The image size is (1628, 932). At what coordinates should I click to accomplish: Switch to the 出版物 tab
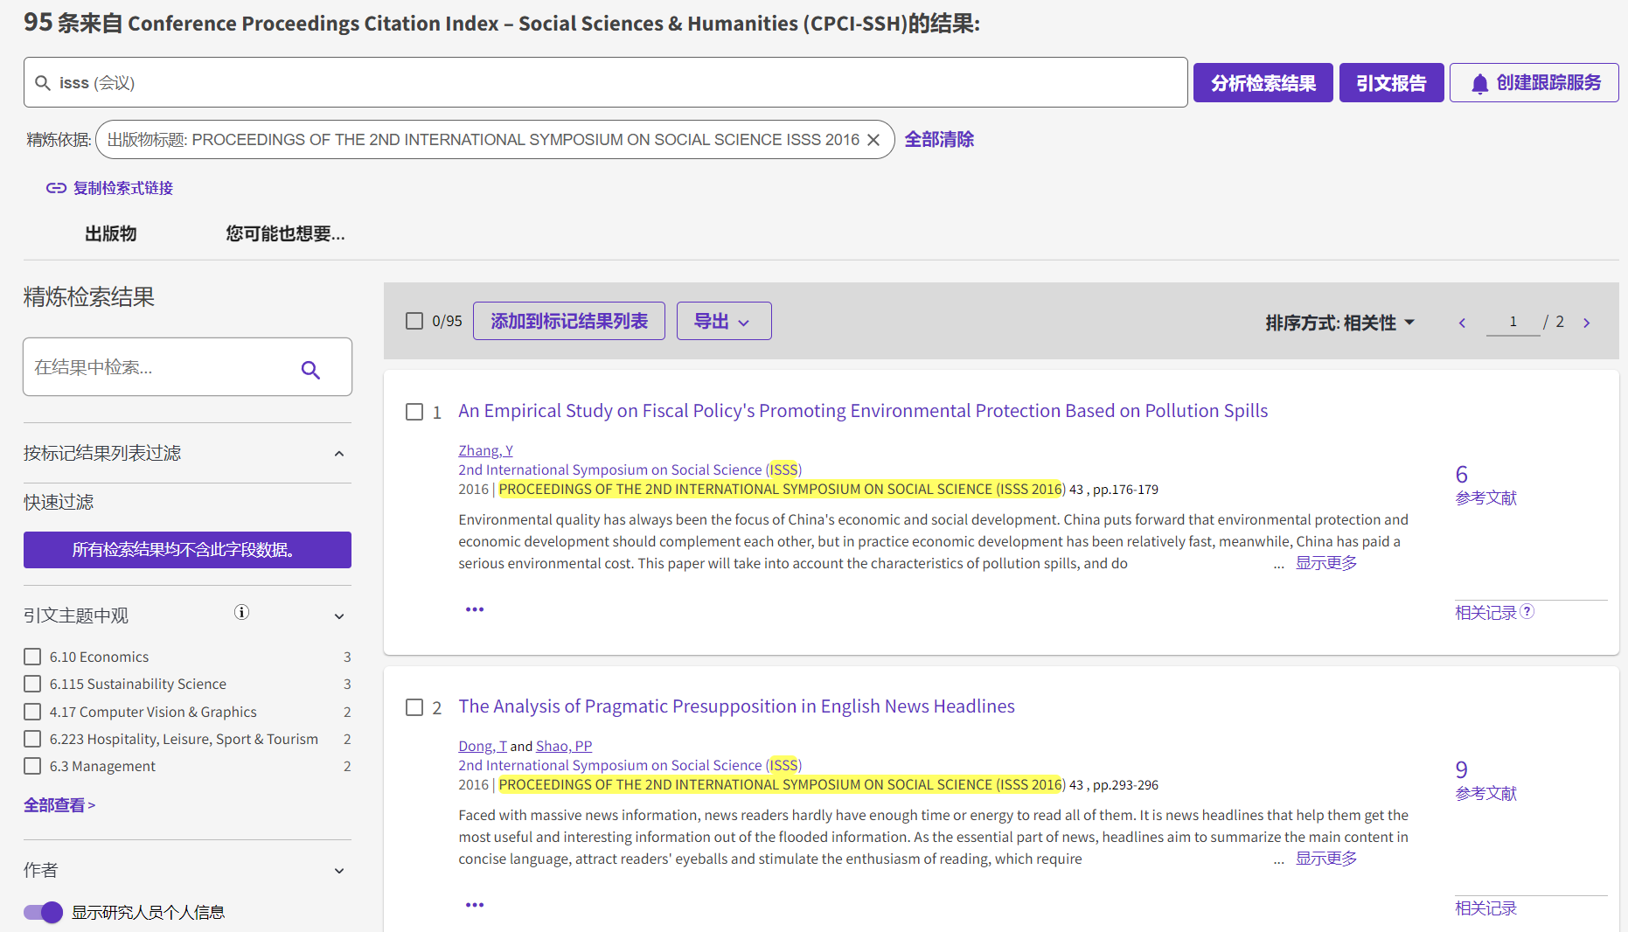tap(111, 233)
